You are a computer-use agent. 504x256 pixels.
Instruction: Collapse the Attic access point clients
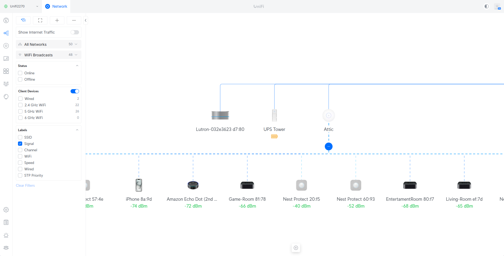coord(329,147)
